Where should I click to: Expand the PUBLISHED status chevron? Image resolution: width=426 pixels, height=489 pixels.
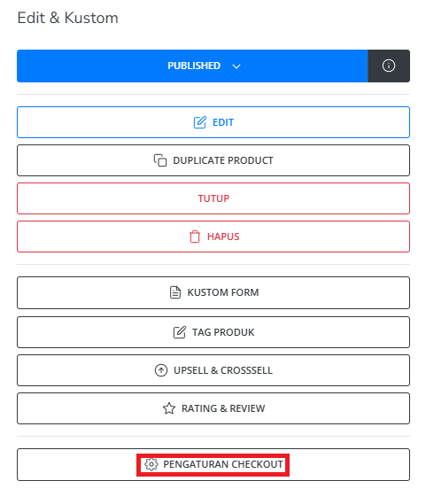[236, 66]
